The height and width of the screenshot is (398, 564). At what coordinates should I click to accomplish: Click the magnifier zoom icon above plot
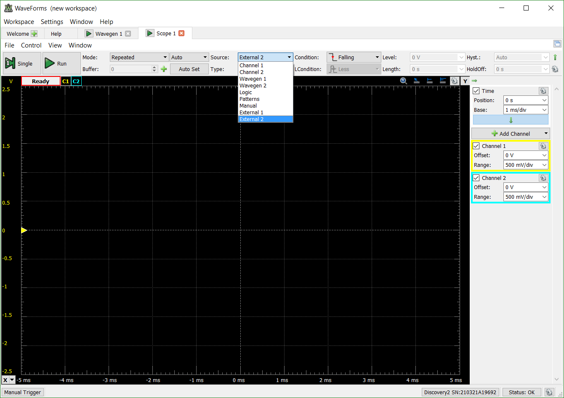[x=403, y=81]
